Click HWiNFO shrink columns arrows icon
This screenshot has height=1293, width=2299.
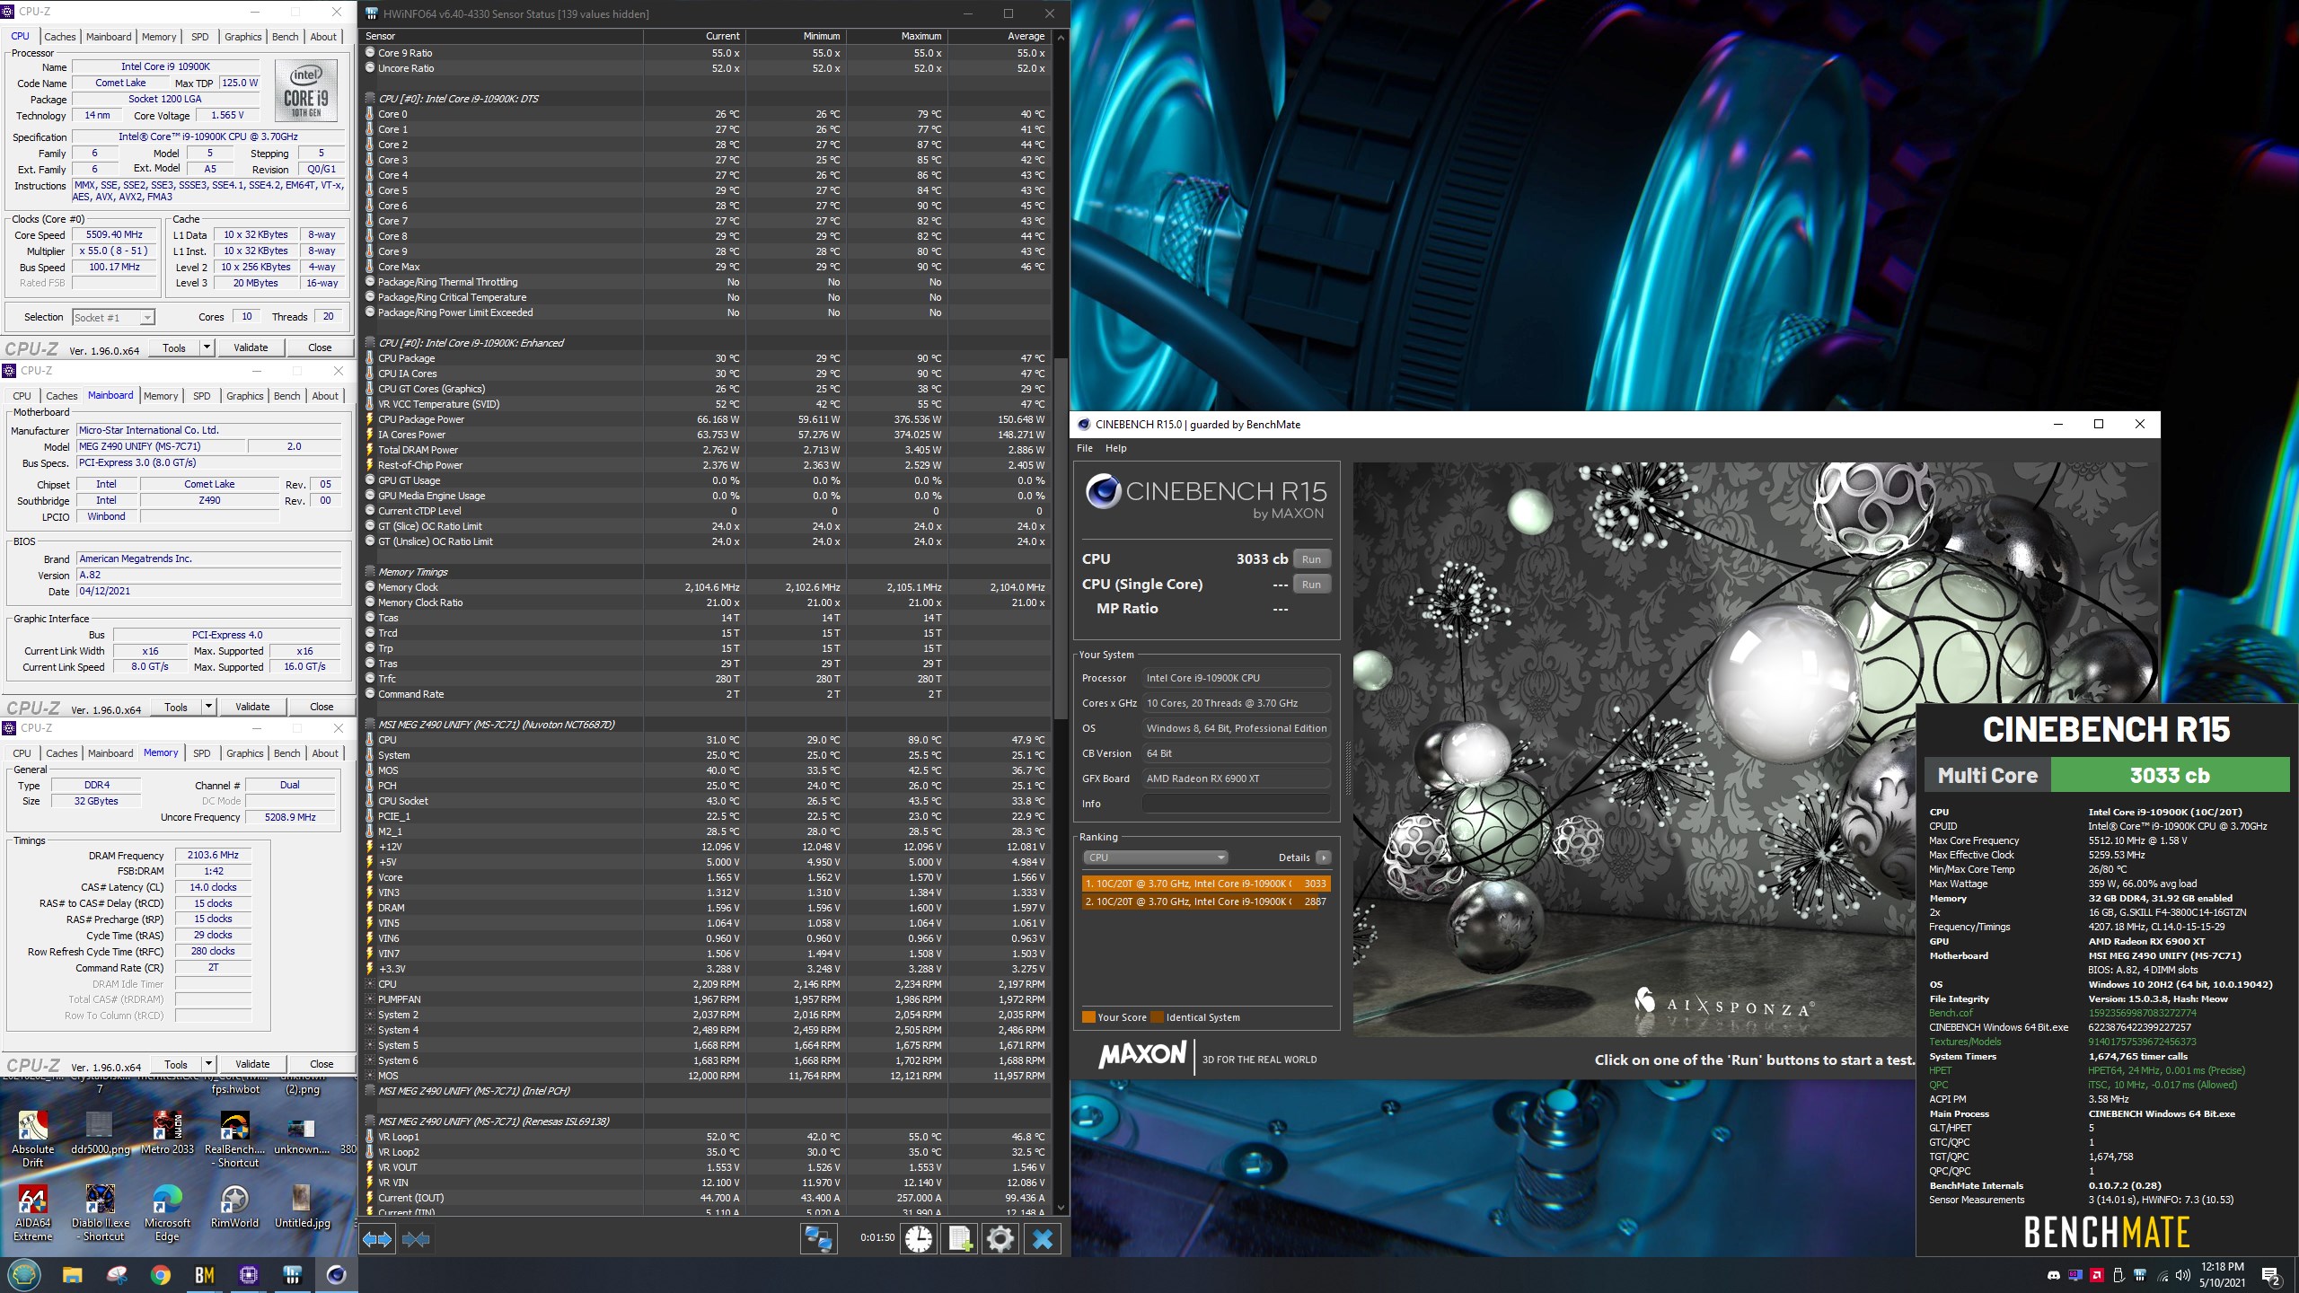(x=415, y=1239)
